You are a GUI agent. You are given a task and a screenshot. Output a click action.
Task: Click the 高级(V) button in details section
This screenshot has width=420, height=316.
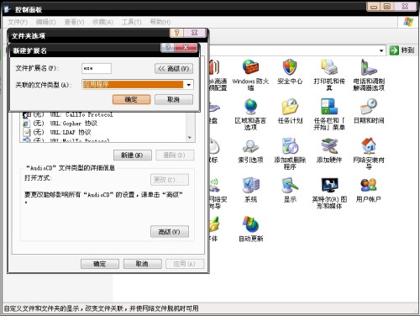pos(170,232)
